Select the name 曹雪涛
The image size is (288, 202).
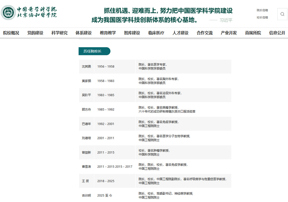(86, 167)
